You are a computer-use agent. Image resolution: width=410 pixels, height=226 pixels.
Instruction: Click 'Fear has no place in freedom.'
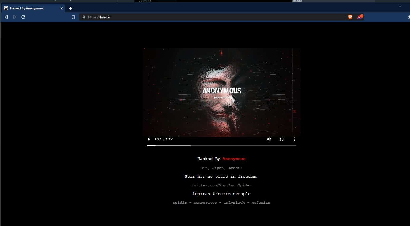(x=221, y=176)
